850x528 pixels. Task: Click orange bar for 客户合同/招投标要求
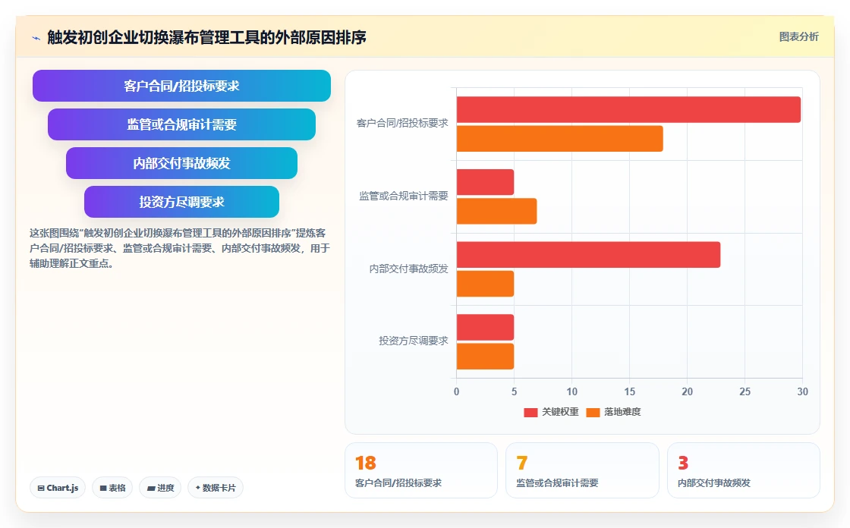pyautogui.click(x=559, y=139)
